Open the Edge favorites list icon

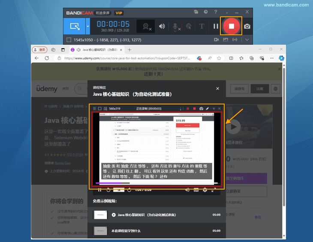(241, 58)
